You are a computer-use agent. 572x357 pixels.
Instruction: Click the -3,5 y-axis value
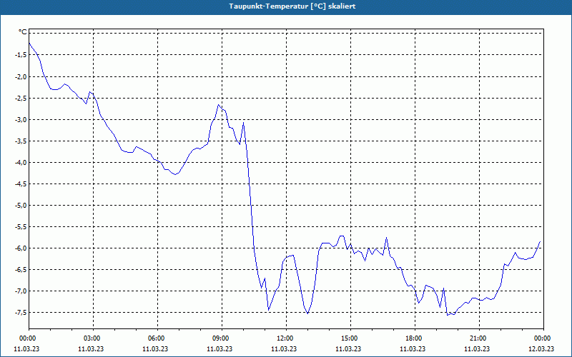21,141
